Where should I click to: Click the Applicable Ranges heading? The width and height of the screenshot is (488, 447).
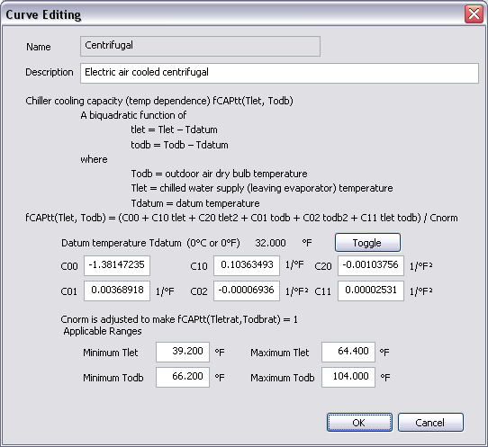click(103, 331)
